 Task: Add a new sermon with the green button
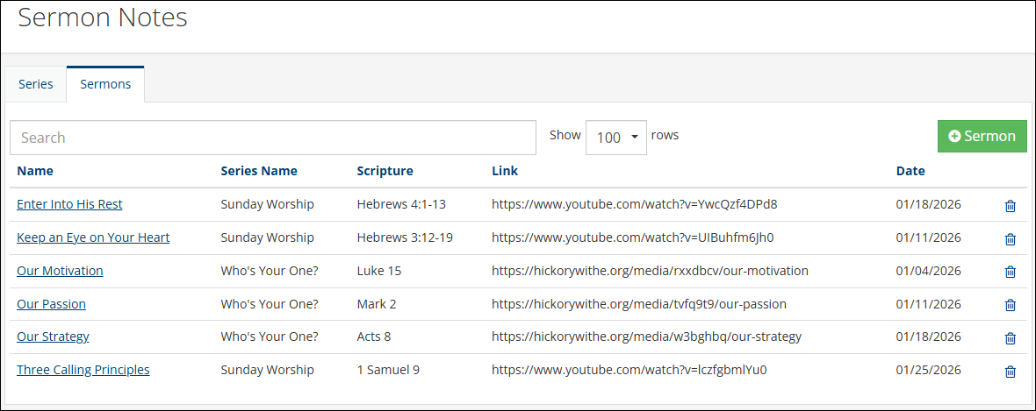tap(982, 137)
